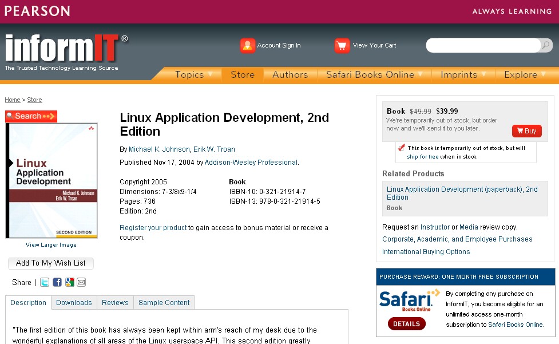Click View Larger Image link
This screenshot has width=559, height=344.
tap(51, 245)
